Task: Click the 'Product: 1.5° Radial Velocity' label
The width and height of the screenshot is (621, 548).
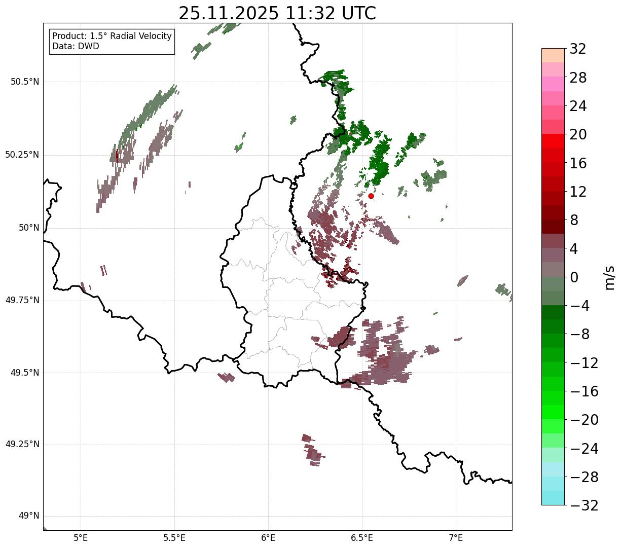Action: point(112,36)
